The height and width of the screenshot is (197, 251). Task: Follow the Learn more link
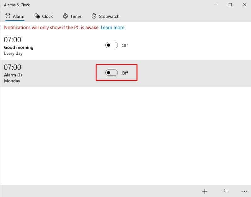[x=113, y=28]
